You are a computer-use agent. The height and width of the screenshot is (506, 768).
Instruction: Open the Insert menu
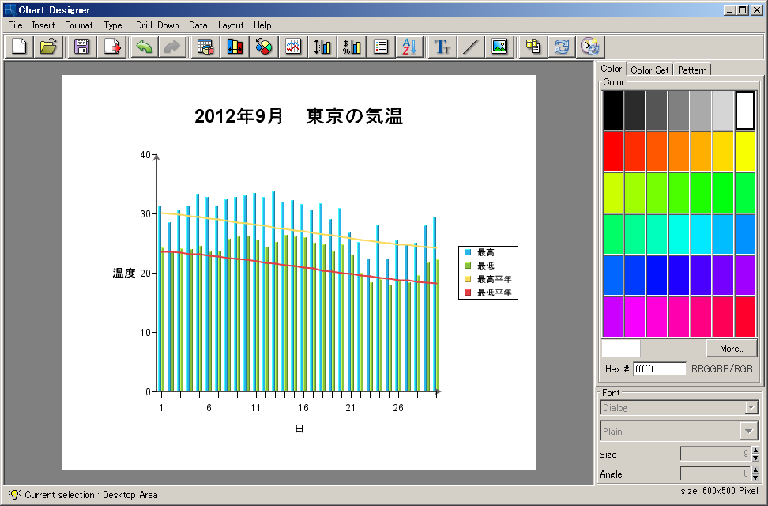click(x=43, y=25)
